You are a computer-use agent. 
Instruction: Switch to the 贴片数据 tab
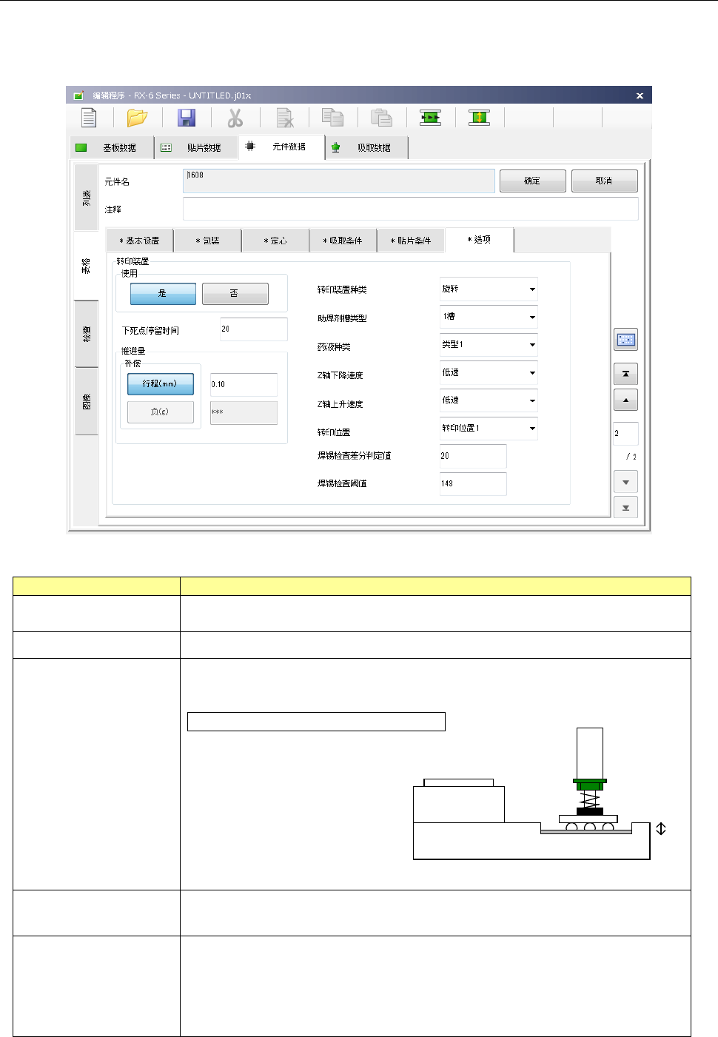pyautogui.click(x=197, y=148)
